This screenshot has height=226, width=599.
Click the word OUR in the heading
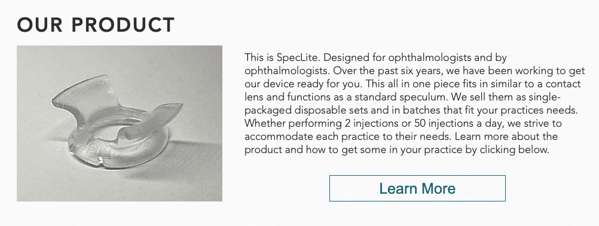[x=39, y=25]
